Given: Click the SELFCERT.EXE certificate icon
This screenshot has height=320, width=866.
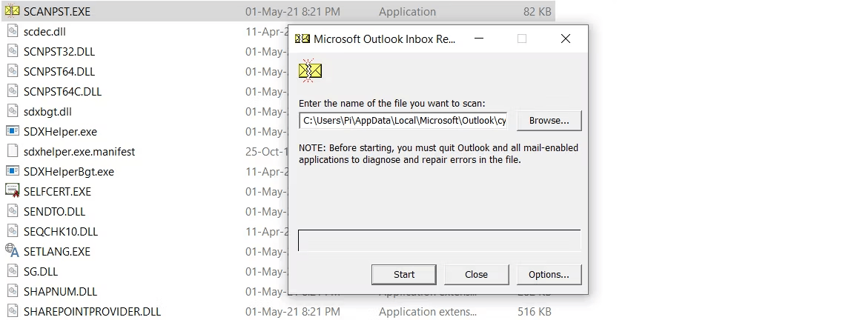Looking at the screenshot, I should (x=12, y=191).
